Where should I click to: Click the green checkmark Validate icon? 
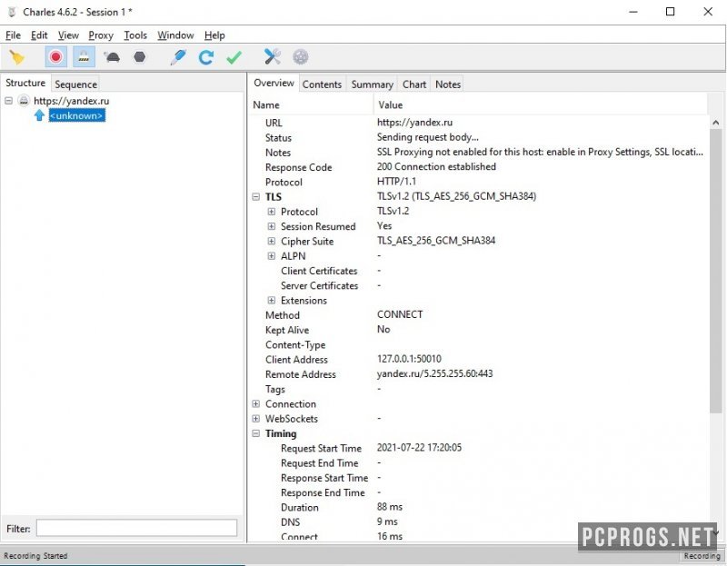point(234,57)
